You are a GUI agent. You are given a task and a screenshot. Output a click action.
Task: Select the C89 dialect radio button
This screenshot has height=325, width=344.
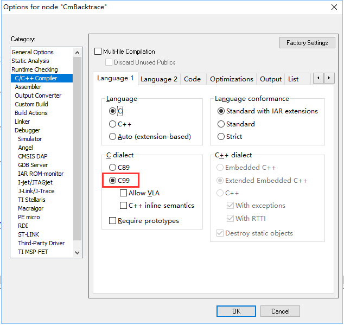coord(113,168)
